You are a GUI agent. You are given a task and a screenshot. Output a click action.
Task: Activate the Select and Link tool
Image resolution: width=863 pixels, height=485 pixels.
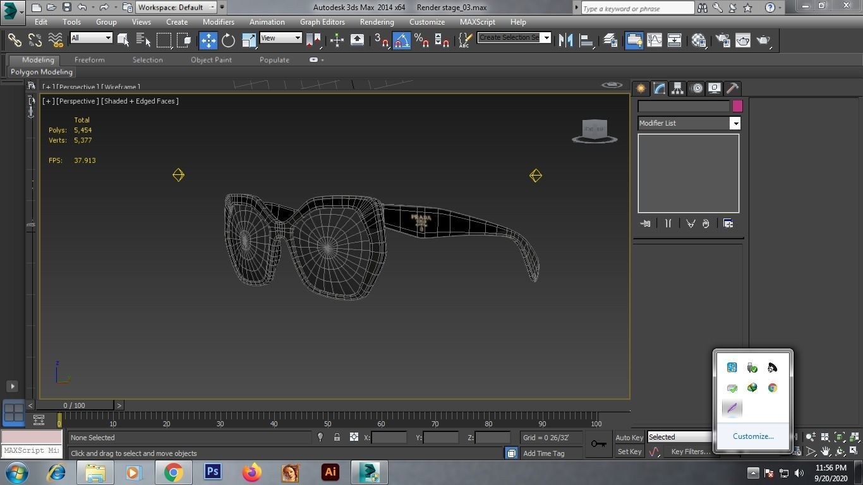(15, 40)
